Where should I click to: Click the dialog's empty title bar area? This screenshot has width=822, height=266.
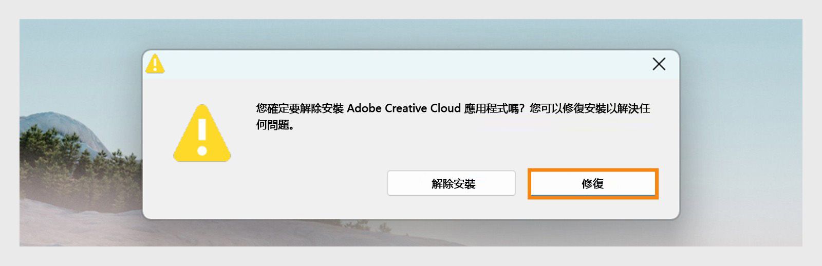click(401, 65)
